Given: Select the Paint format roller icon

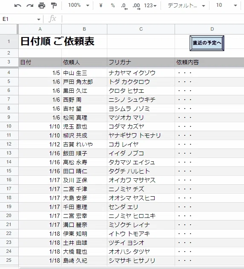Looking at the screenshot, I should 54,6.
